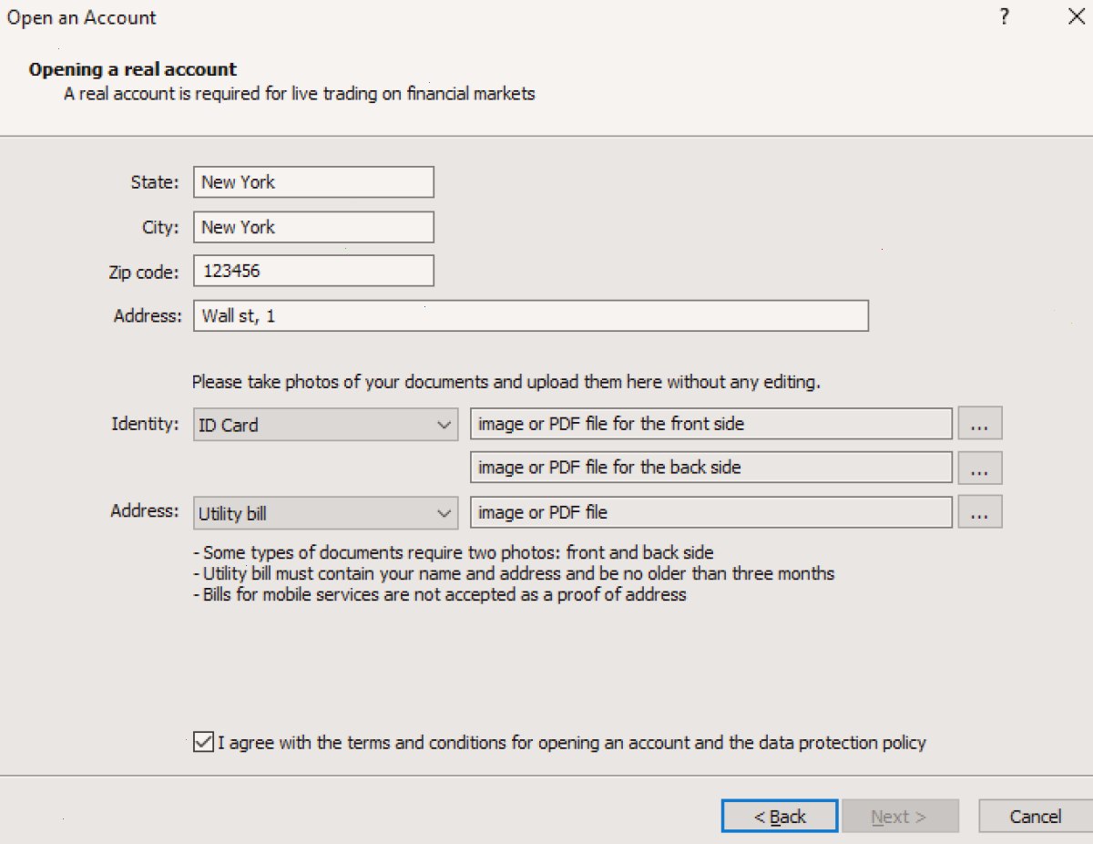Image resolution: width=1093 pixels, height=844 pixels.
Task: Uncheck the terms and conditions agreement
Action: pos(204,743)
